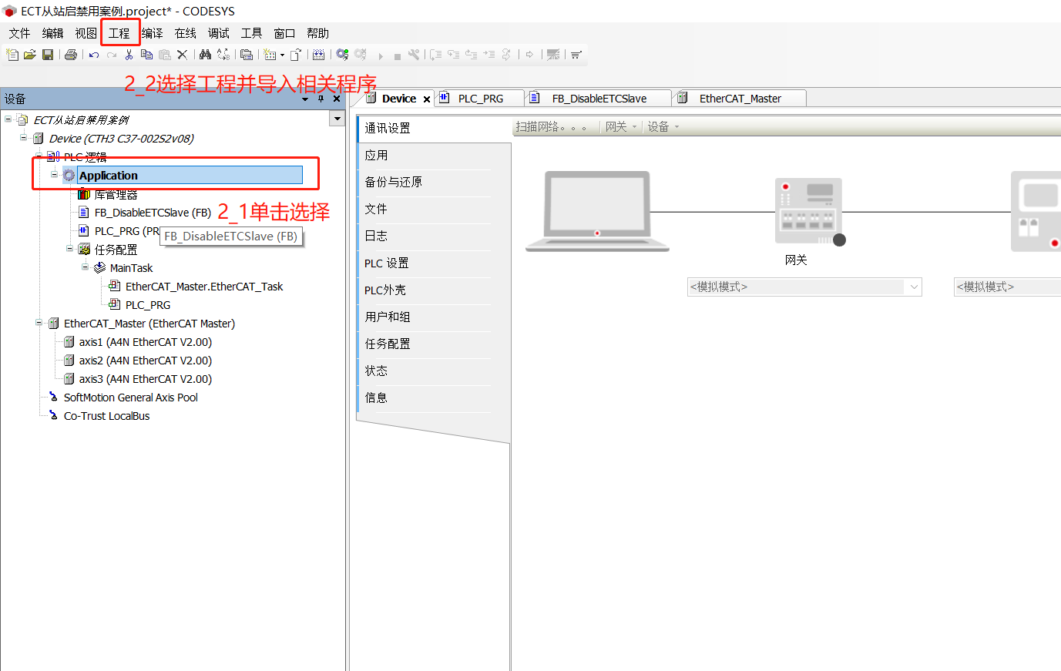This screenshot has width=1061, height=671.
Task: Collapse the 任务配置 tree node
Action: click(69, 249)
